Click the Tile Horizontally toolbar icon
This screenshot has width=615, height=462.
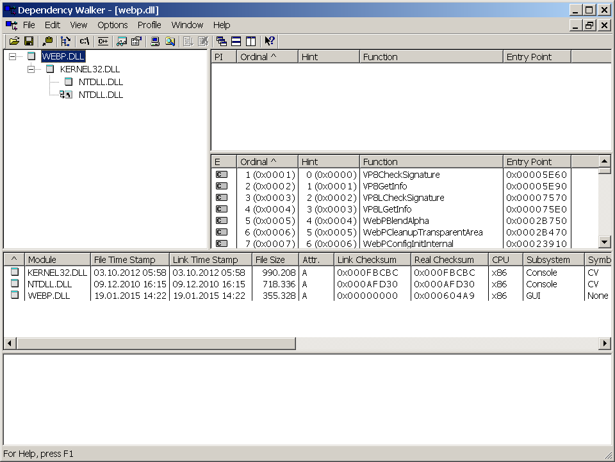coord(236,42)
